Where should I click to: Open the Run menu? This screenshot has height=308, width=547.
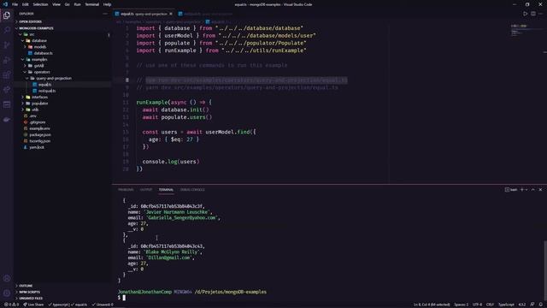pos(77,4)
